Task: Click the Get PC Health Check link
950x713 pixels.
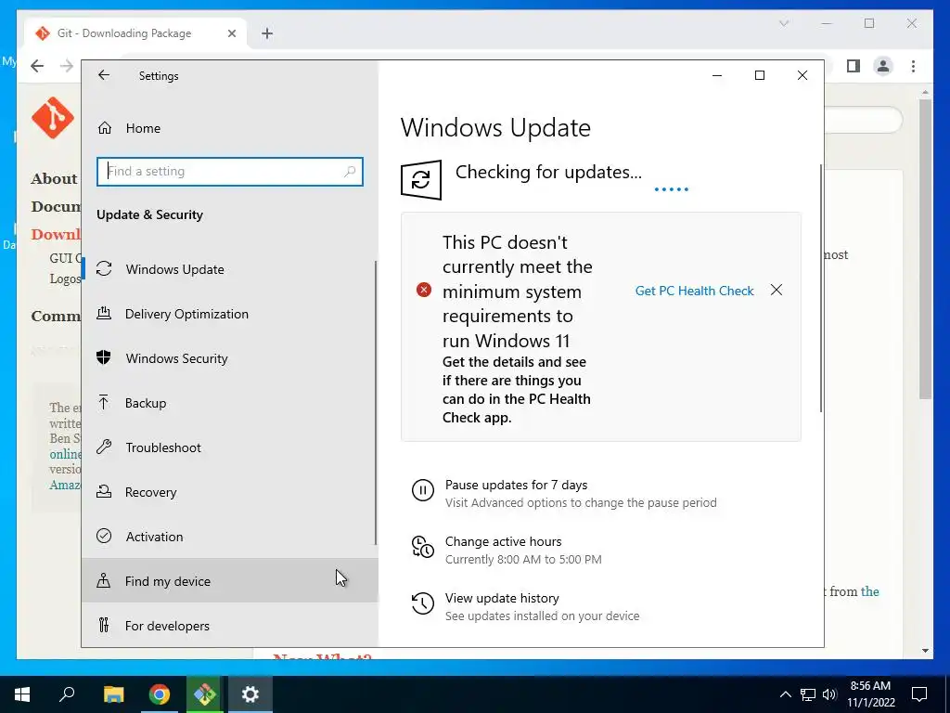Action: [x=694, y=291]
